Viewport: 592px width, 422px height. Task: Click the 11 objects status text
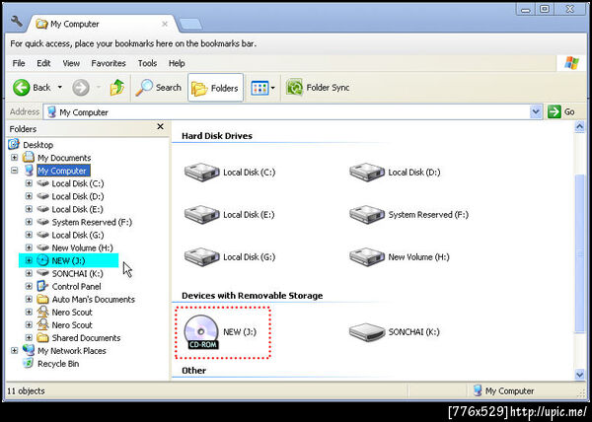coord(26,391)
